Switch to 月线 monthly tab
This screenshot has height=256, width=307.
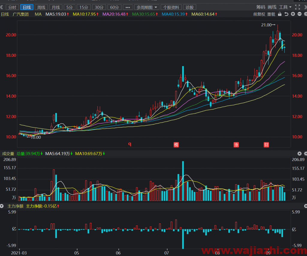pos(56,8)
